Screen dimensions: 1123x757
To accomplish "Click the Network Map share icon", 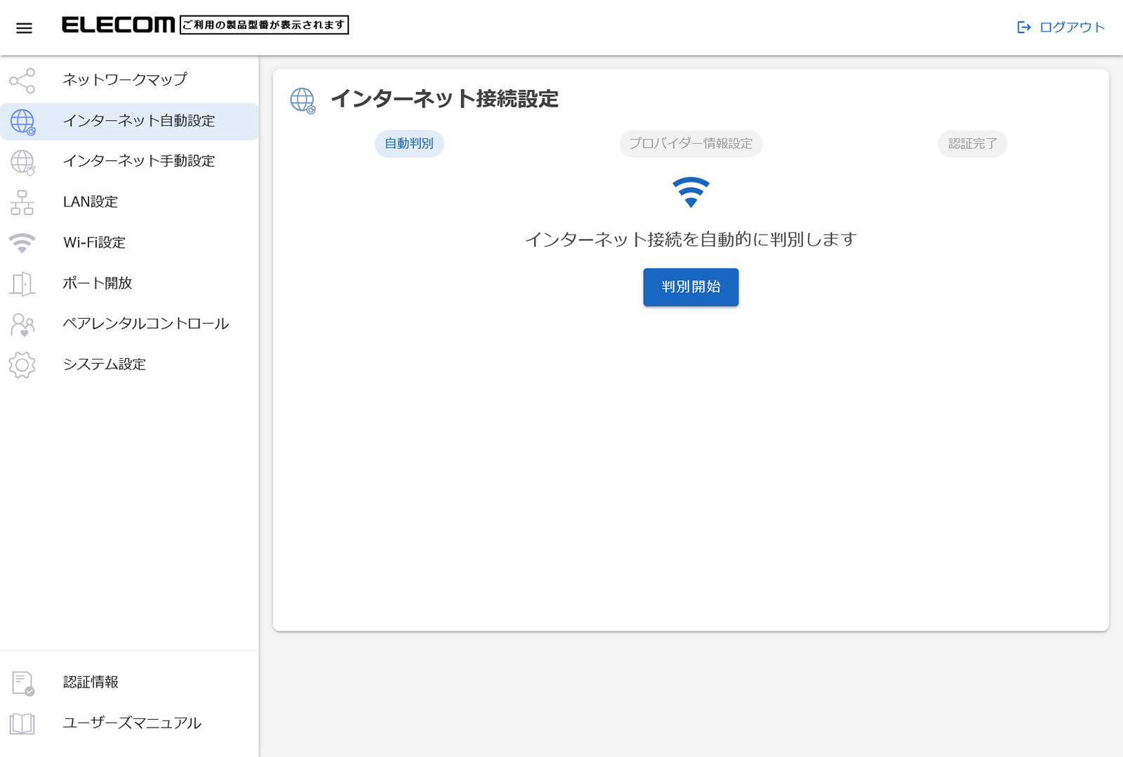I will [22, 81].
